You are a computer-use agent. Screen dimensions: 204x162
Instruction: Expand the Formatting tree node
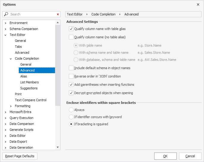(11, 106)
